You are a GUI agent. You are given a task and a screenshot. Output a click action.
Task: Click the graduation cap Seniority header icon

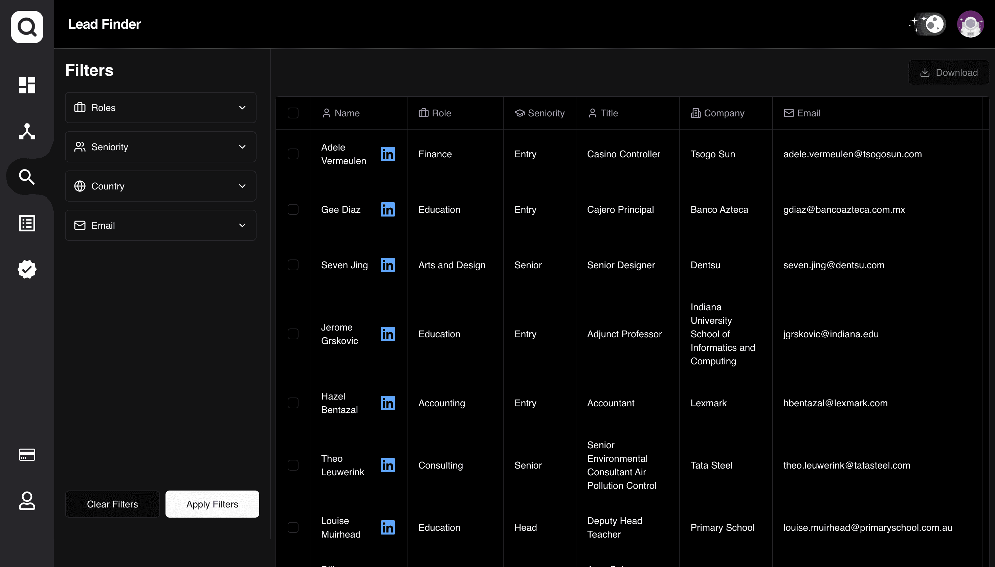tap(520, 113)
